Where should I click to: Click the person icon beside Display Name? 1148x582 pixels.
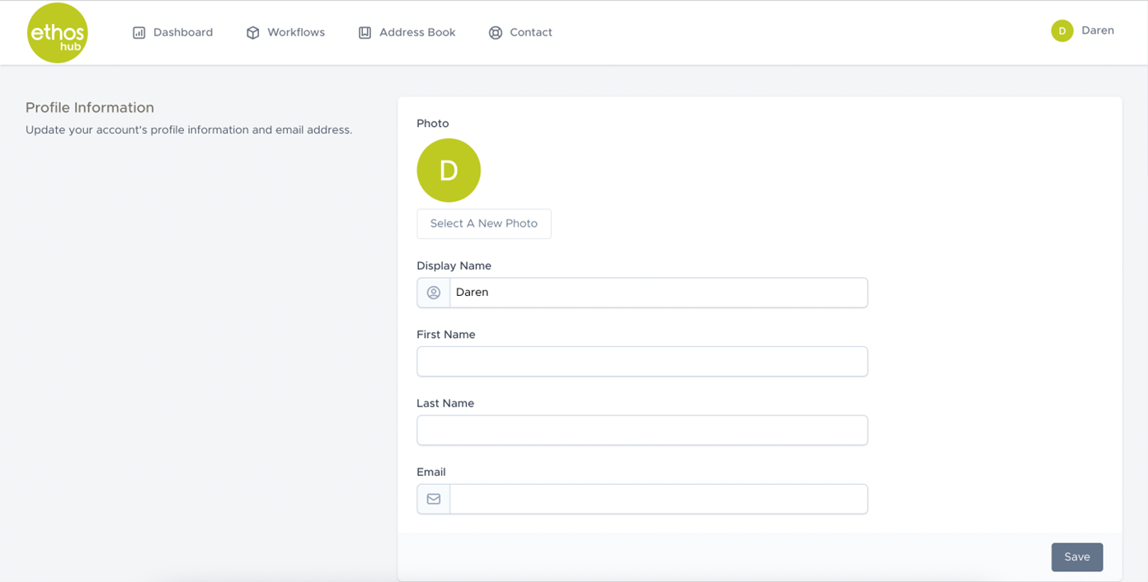point(434,293)
